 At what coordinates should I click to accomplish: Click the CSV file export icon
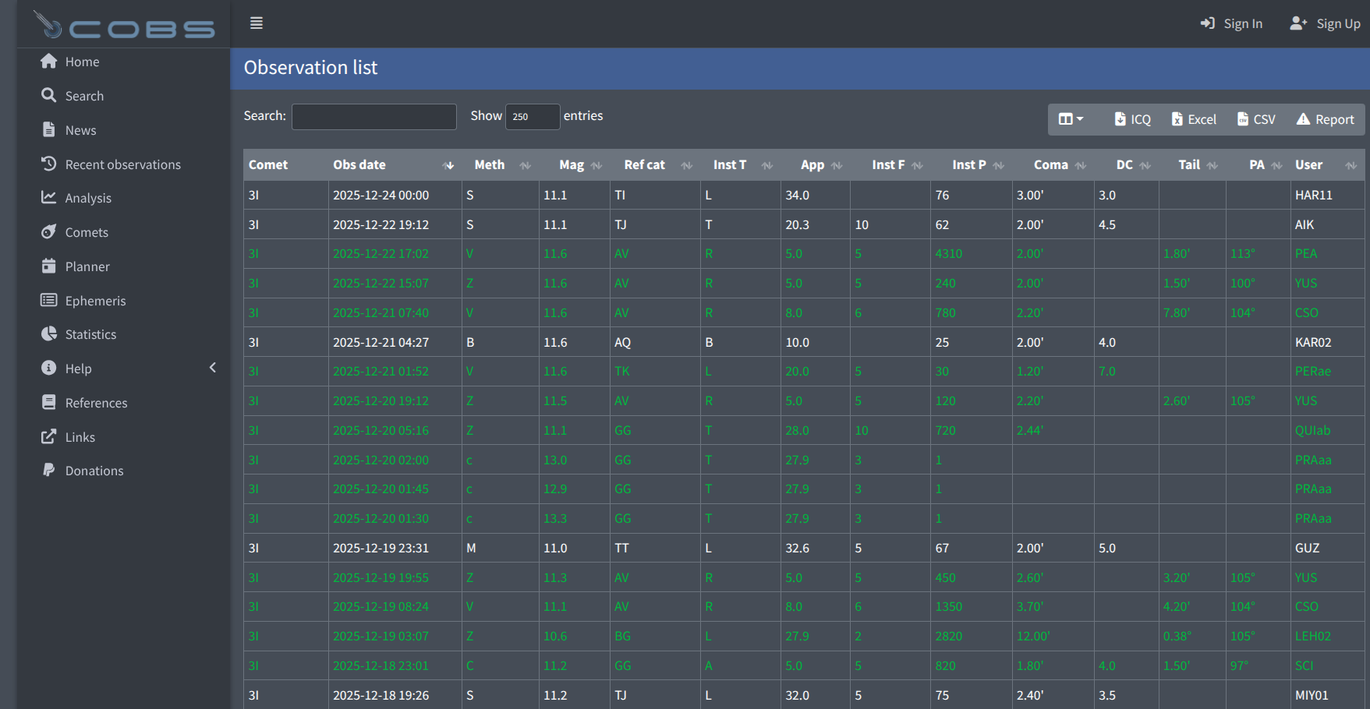coord(1243,119)
